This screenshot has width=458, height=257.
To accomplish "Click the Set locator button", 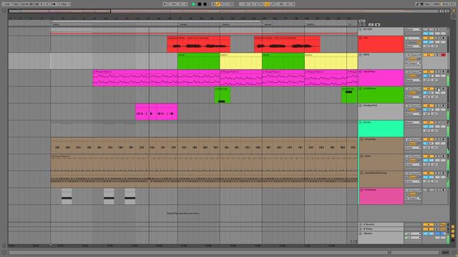I will [x=362, y=21].
